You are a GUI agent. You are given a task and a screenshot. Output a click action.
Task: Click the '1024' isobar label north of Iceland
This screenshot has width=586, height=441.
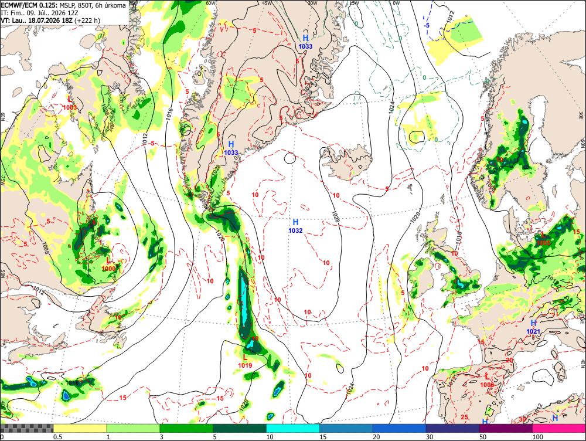pyautogui.click(x=391, y=107)
